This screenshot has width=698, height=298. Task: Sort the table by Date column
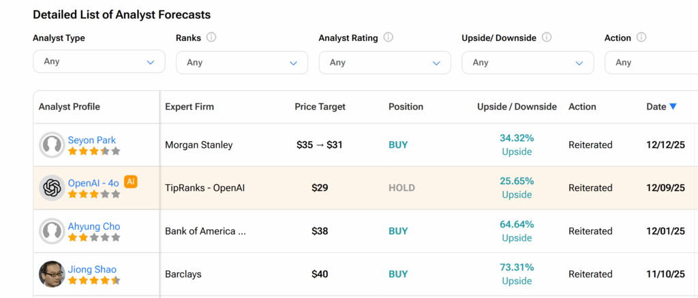(661, 106)
